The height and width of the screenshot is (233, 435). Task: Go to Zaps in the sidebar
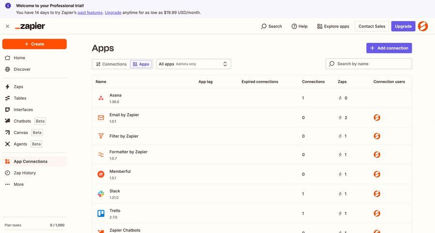tap(34, 87)
